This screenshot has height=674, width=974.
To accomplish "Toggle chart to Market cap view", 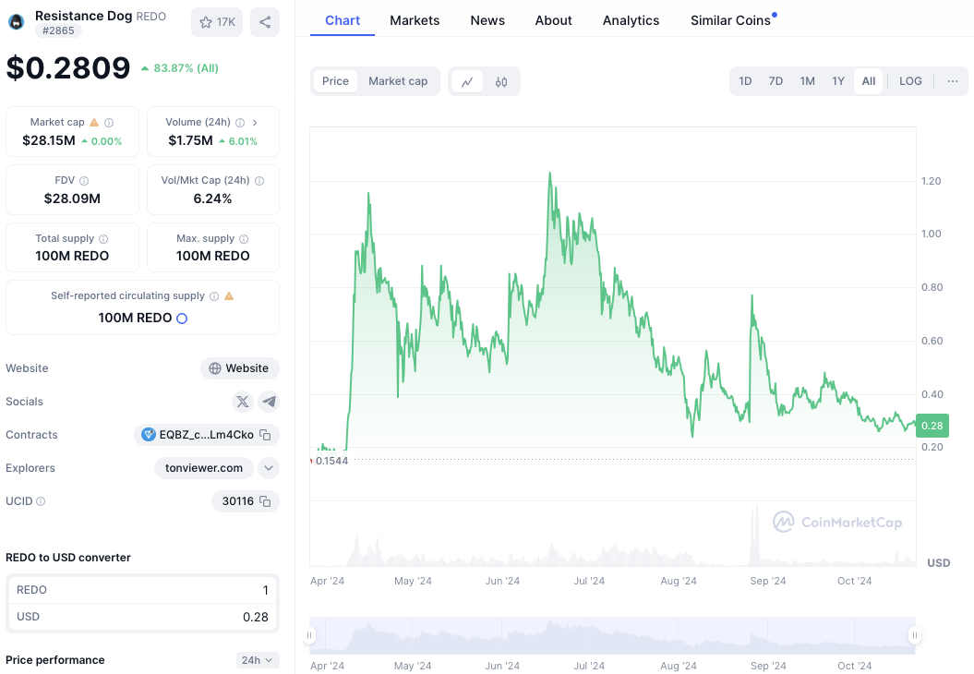I will (398, 81).
